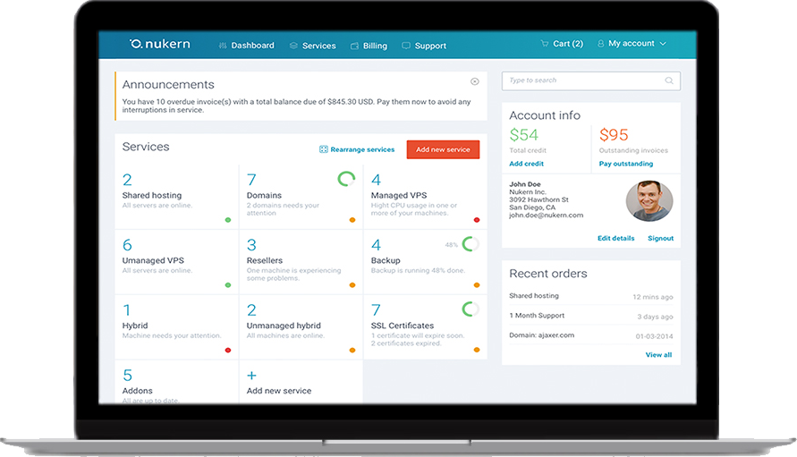
Task: Click the red Add new service button
Action: pyautogui.click(x=443, y=149)
